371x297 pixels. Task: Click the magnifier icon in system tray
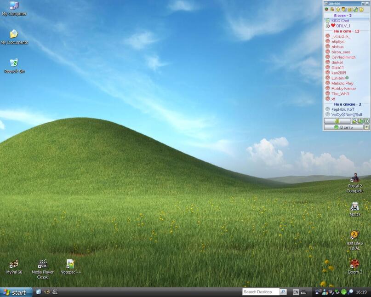click(350, 292)
